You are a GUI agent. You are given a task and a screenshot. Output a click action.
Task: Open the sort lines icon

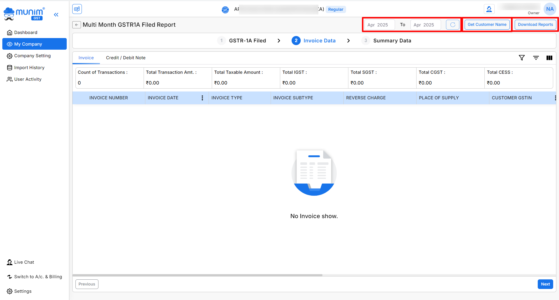coord(536,58)
